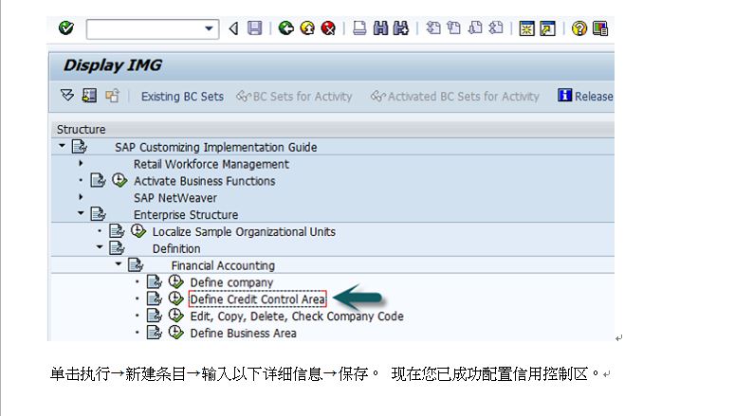The width and height of the screenshot is (753, 416).
Task: Select Activate Business Functions label
Action: coord(204,181)
